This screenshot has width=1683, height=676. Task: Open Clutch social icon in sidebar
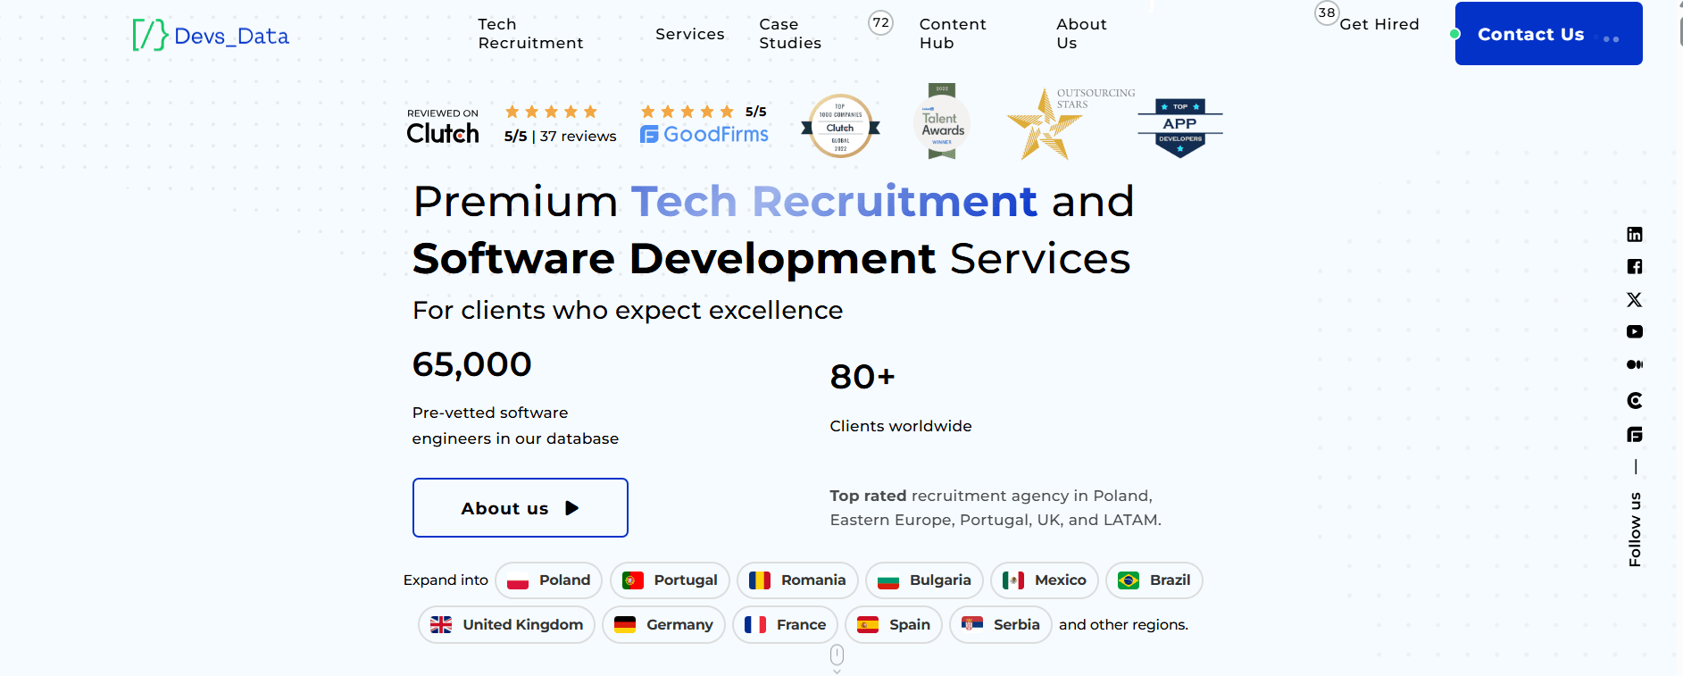tap(1635, 400)
